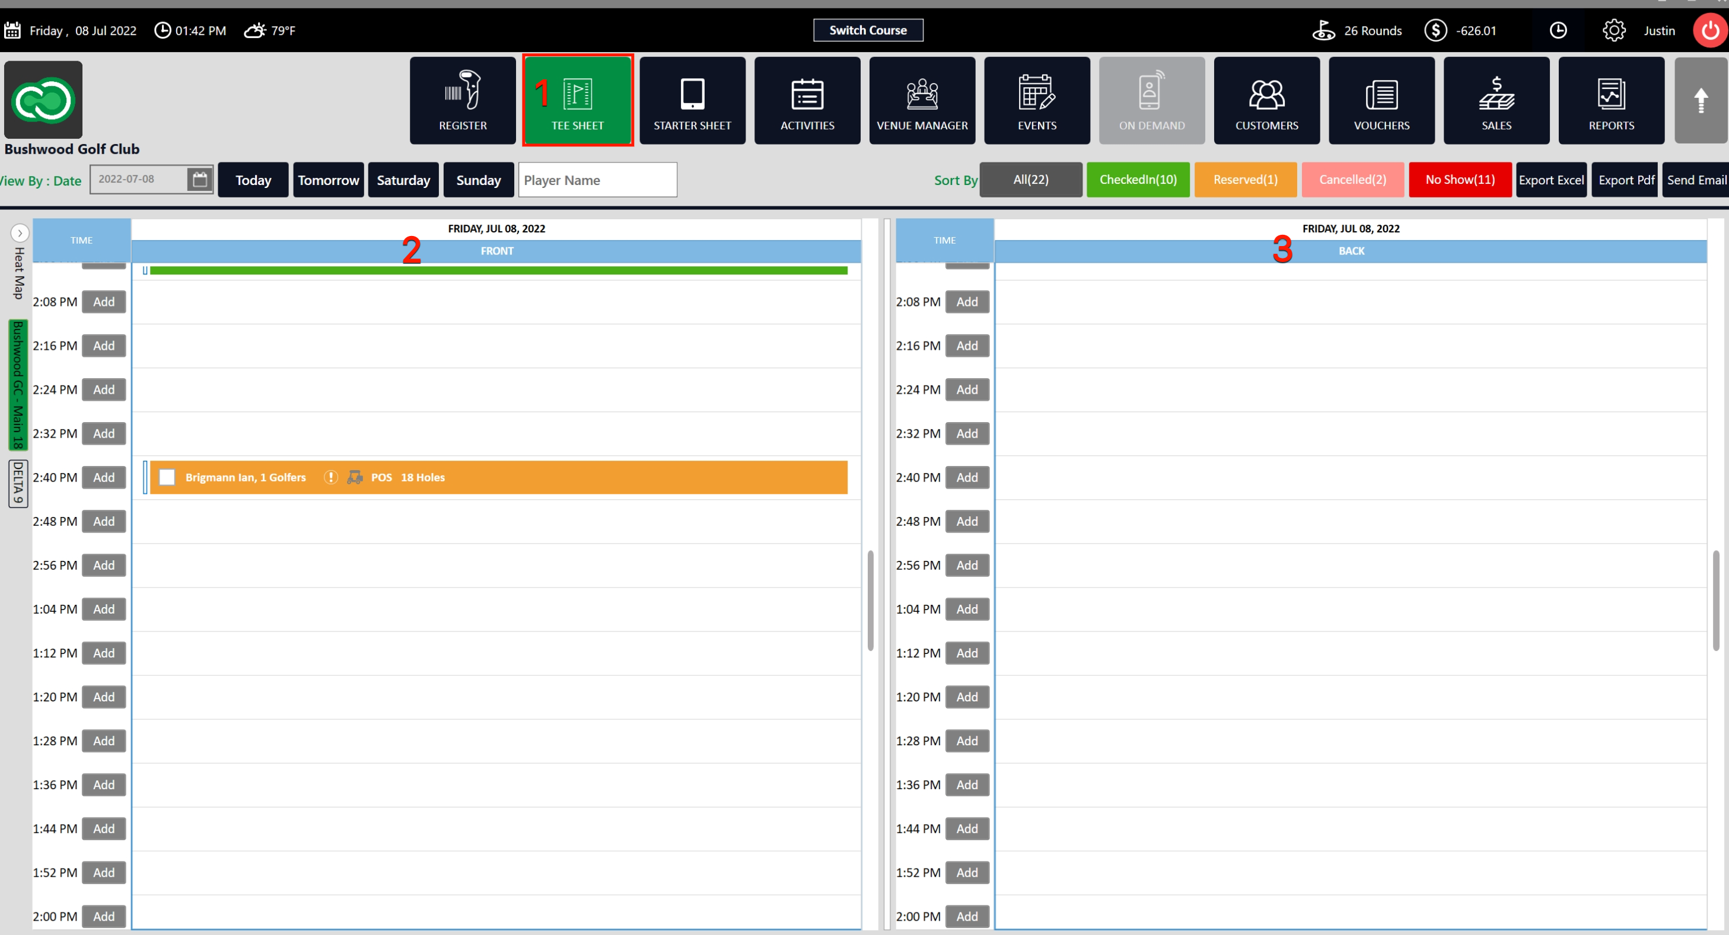Open the Events calendar module
The height and width of the screenshot is (935, 1729).
click(x=1036, y=101)
